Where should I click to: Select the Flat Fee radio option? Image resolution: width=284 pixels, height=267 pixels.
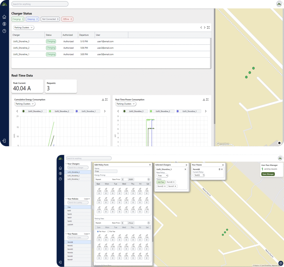108,231
